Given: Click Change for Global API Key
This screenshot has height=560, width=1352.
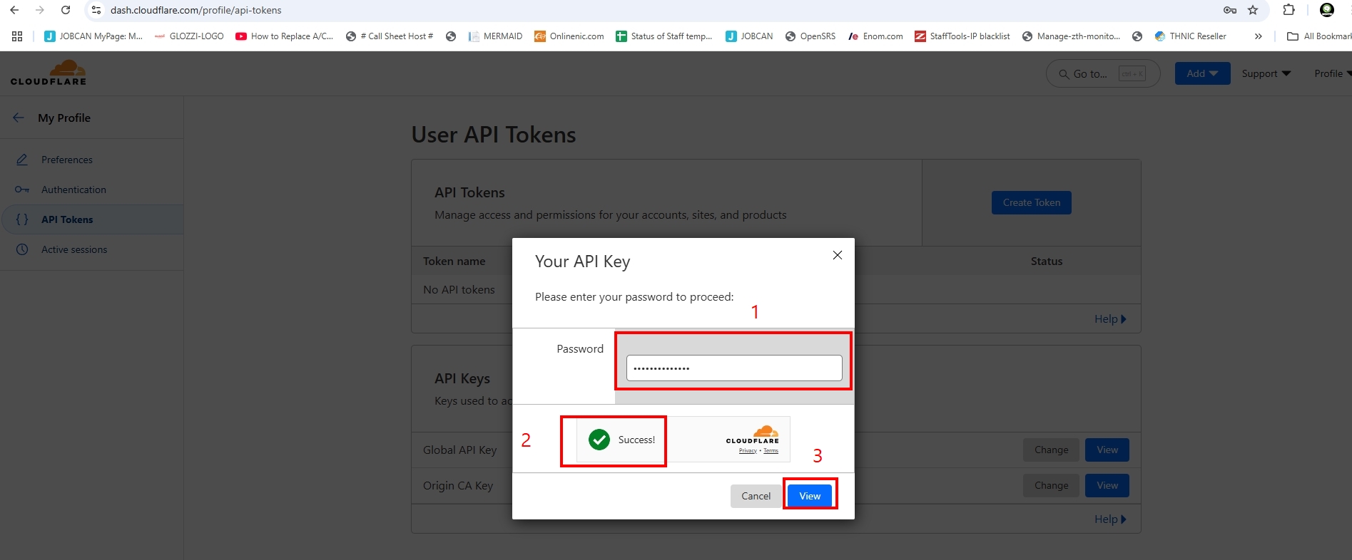Looking at the screenshot, I should click(x=1052, y=450).
